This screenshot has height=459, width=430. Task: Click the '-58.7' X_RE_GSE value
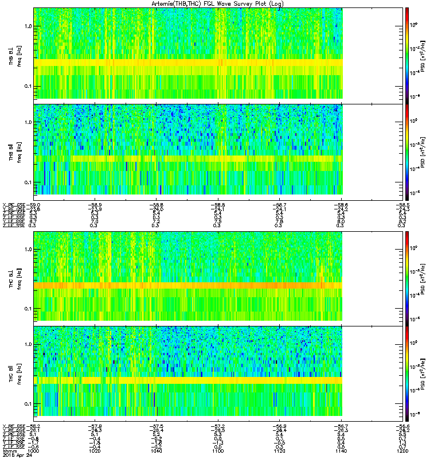pos(279,205)
